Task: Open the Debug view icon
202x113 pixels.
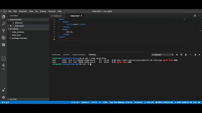Action: pyautogui.click(x=3, y=38)
